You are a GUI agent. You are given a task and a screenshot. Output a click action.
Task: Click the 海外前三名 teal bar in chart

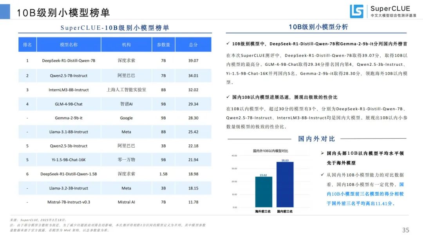[x=264, y=192]
